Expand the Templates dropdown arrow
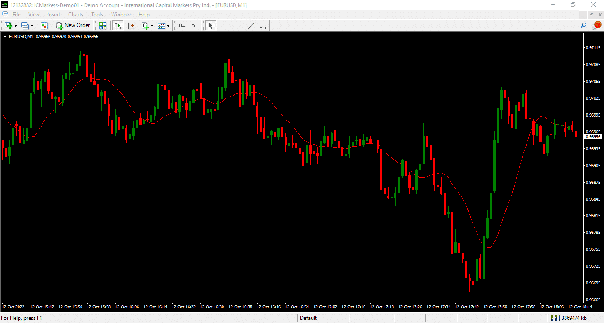 (x=169, y=26)
